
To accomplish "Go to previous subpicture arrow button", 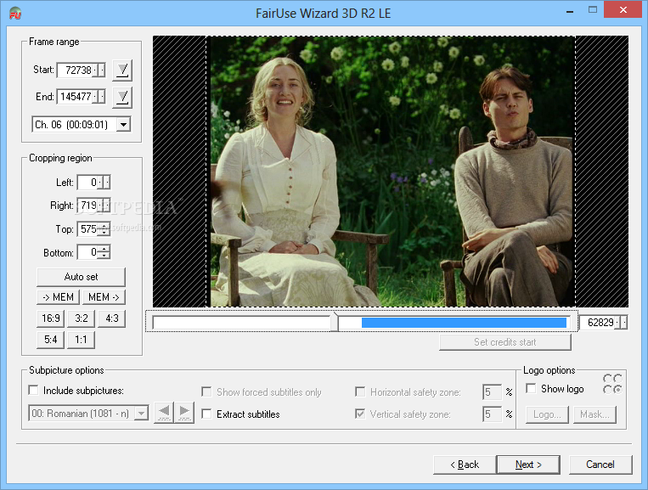I will coord(164,413).
